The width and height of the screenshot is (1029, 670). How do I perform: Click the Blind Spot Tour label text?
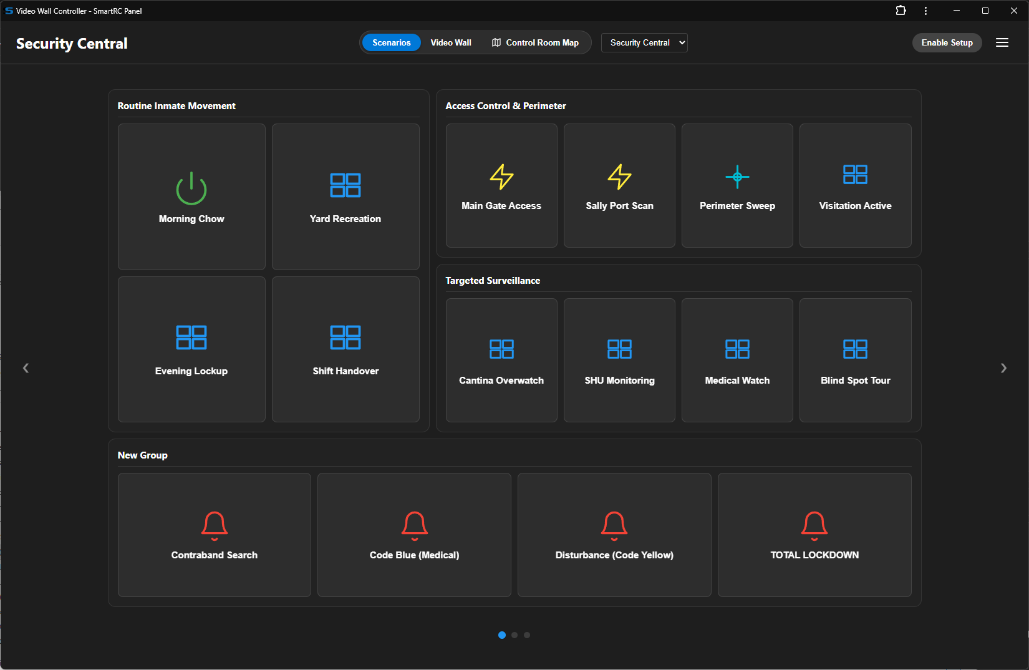(855, 381)
